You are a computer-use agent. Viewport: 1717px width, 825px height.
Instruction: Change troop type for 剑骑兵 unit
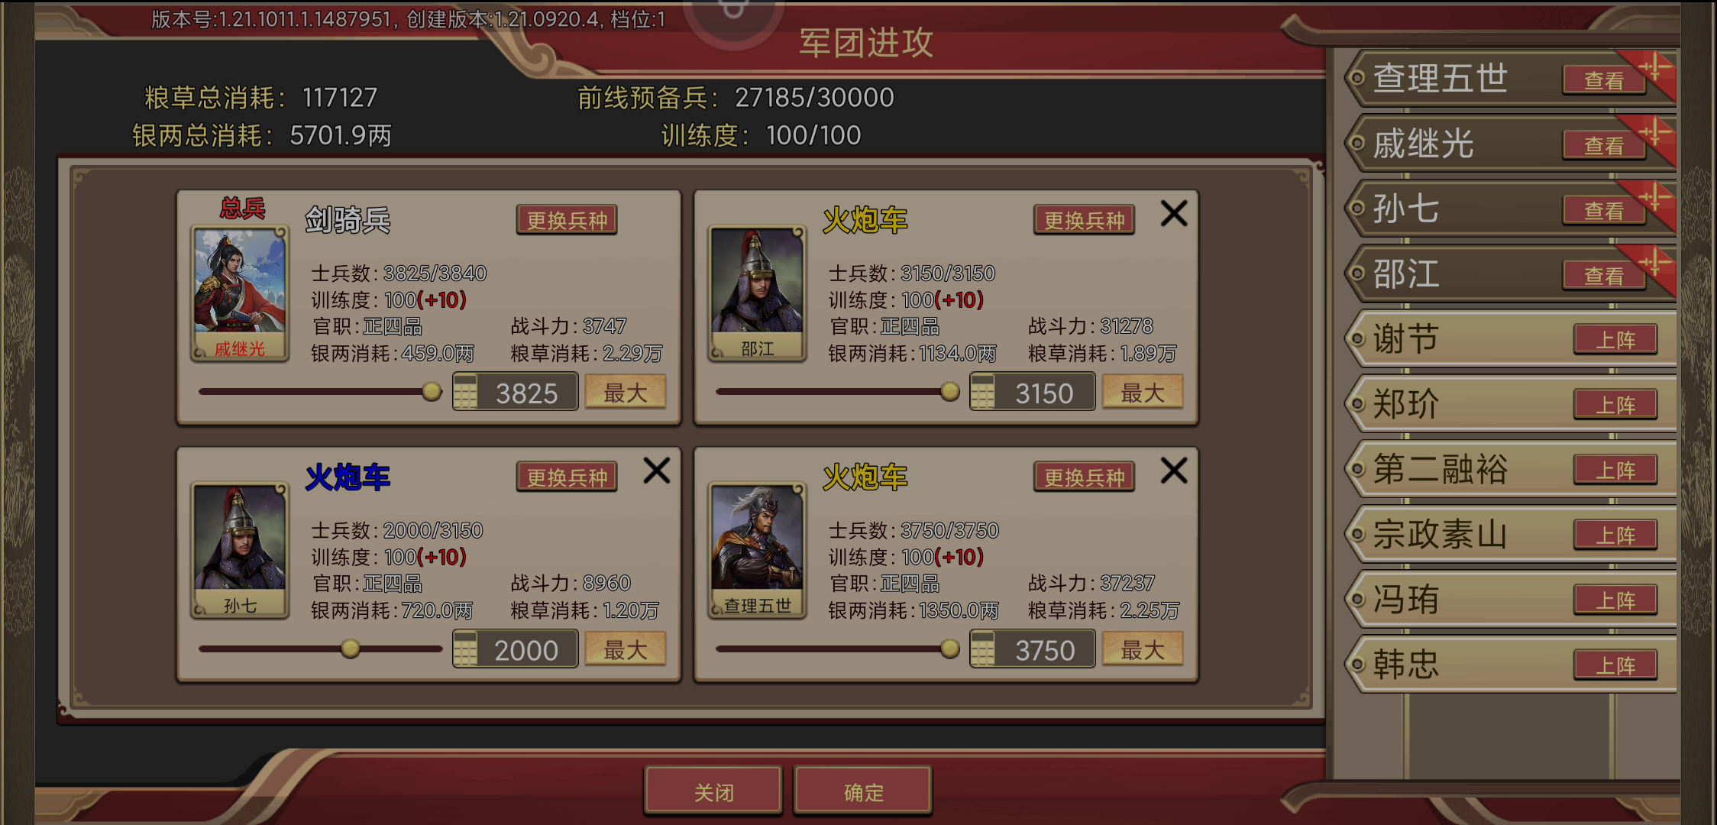pos(567,220)
